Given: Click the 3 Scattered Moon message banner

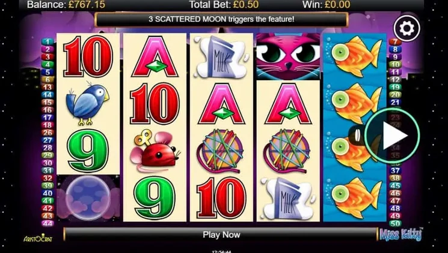Looking at the screenshot, I should tap(221, 19).
